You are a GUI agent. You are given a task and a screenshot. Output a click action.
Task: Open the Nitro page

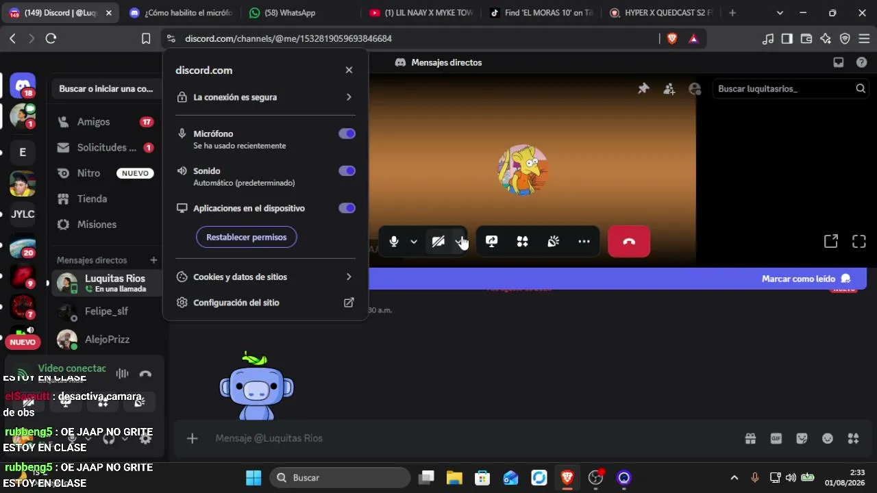(107, 173)
